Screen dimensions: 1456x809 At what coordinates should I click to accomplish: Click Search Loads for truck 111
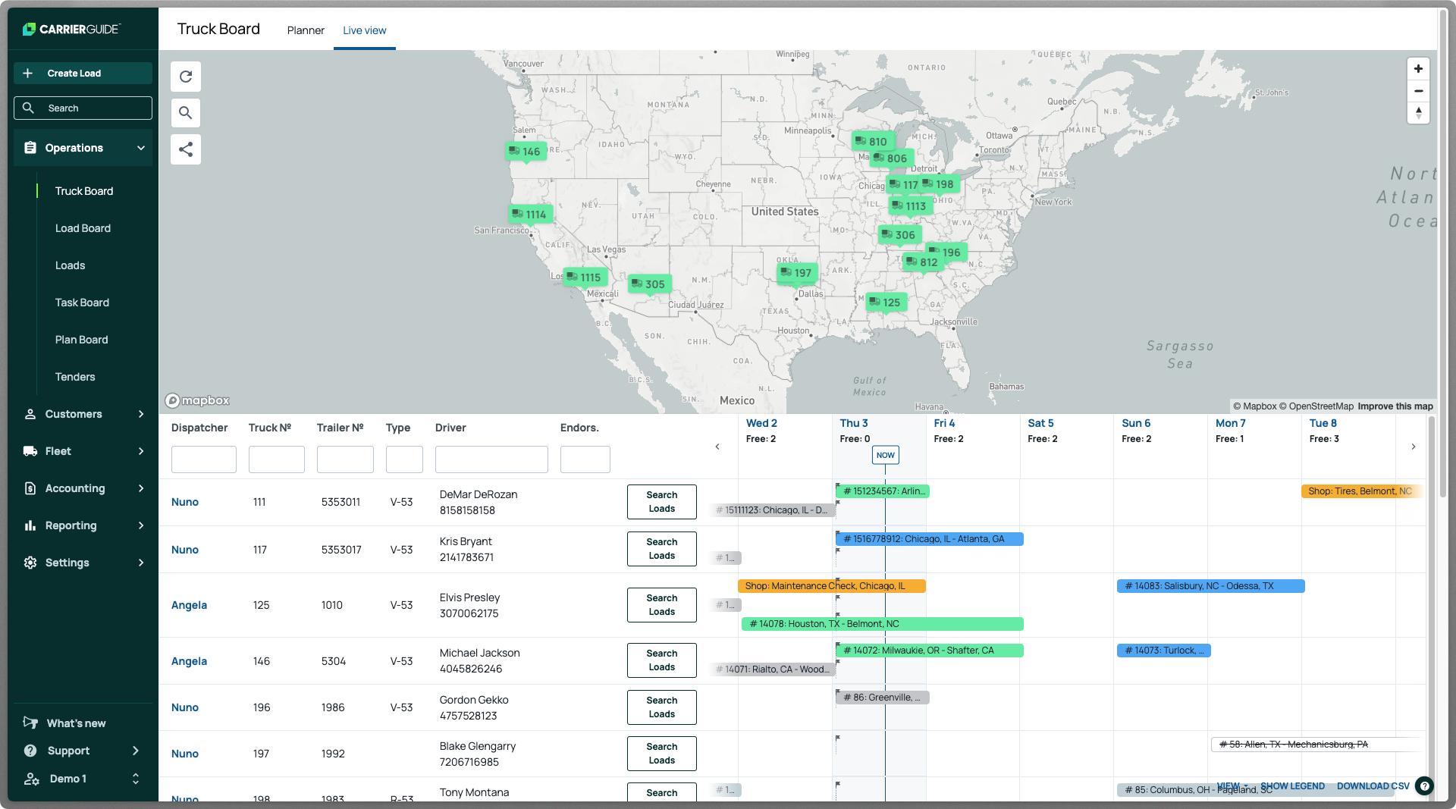[661, 502]
